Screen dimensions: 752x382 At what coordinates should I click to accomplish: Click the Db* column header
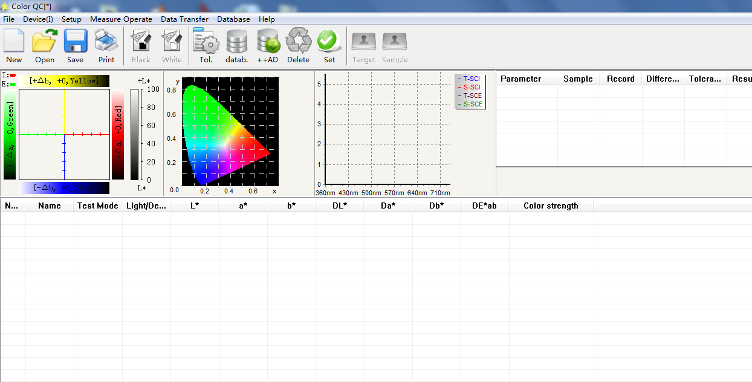coord(436,206)
